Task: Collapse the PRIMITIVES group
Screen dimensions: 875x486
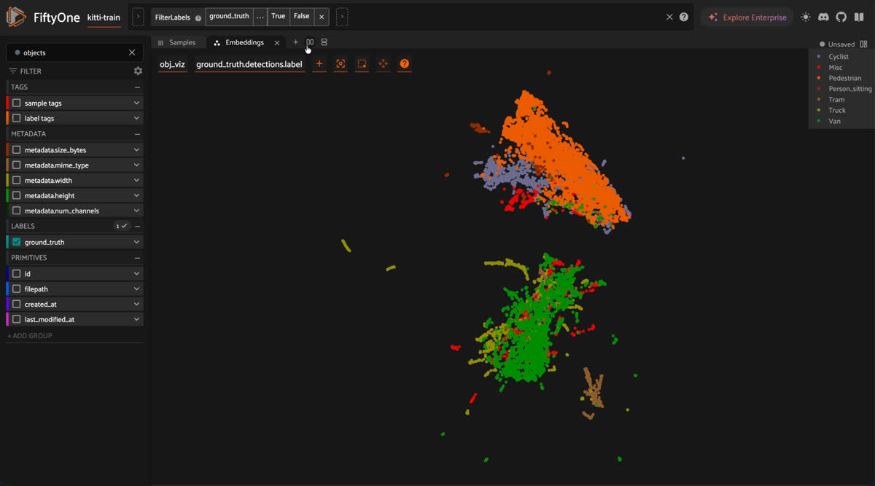Action: 137,257
